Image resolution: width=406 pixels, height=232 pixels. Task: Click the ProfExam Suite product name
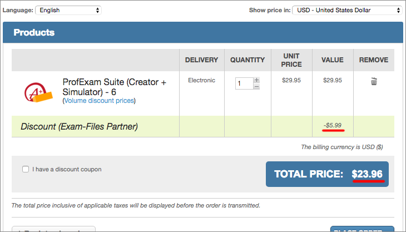pyautogui.click(x=114, y=87)
